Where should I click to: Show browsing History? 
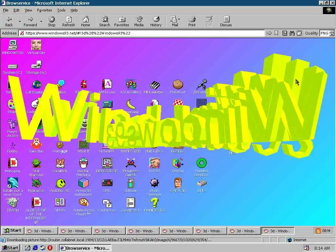[156, 21]
